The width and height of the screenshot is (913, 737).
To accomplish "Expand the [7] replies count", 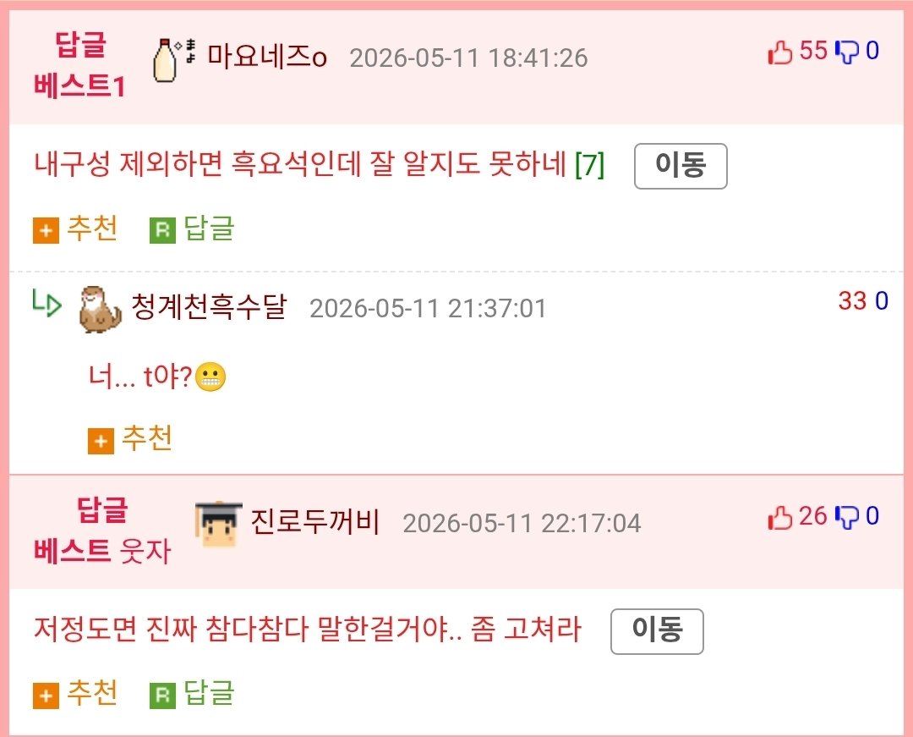I will (x=589, y=165).
